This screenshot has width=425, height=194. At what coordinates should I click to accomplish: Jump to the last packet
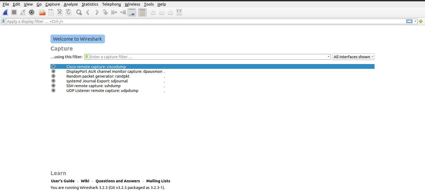point(123,12)
